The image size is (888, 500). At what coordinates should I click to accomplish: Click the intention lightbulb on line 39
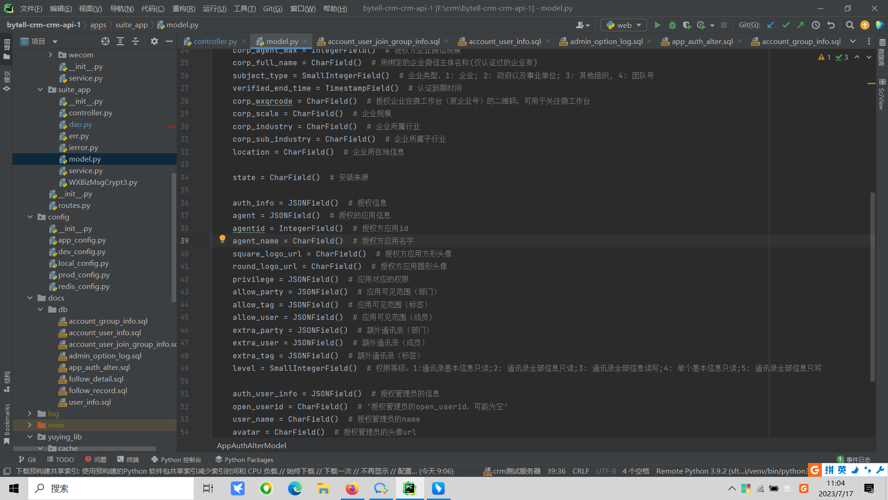(222, 239)
